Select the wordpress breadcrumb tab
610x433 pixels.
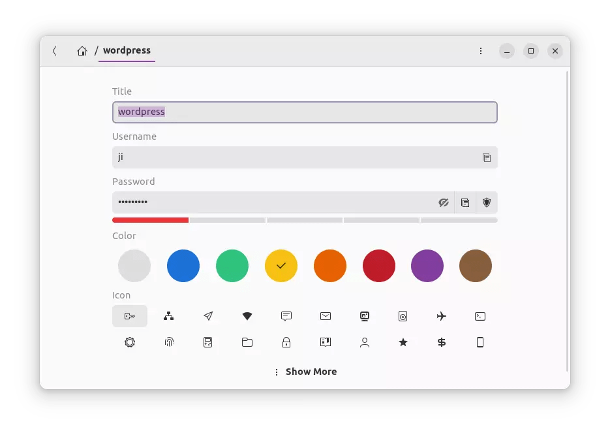127,51
